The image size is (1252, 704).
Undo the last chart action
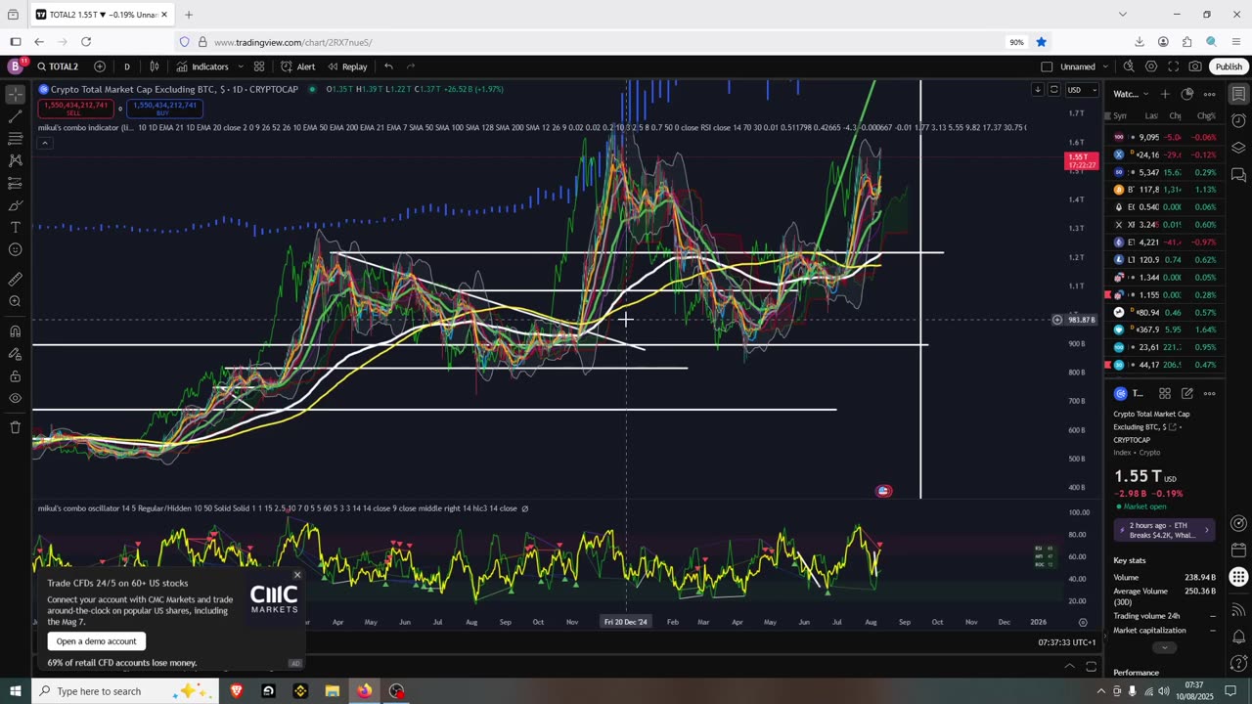coord(388,66)
